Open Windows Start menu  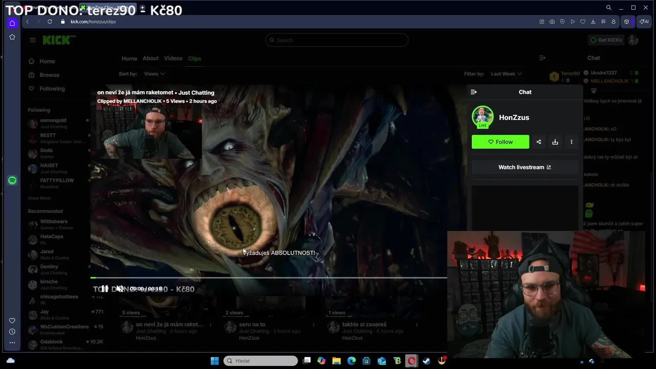click(215, 361)
